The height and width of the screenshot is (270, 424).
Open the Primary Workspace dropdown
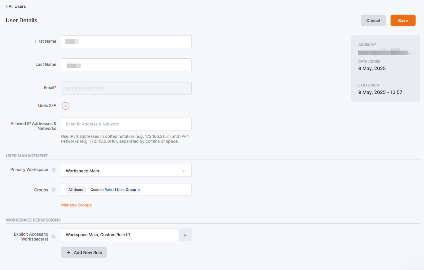126,171
